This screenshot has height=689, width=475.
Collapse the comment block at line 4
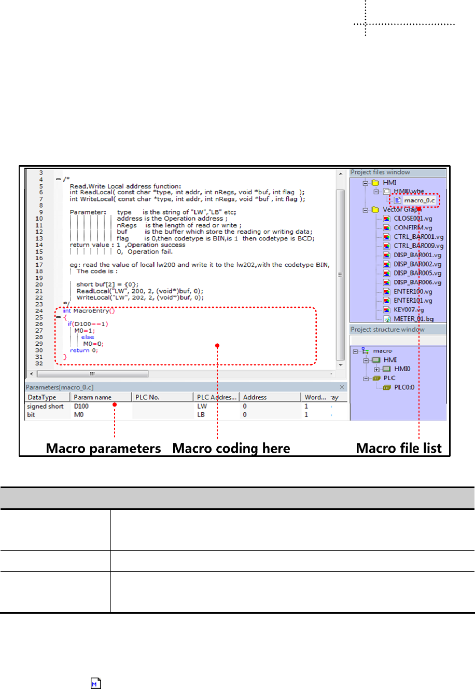click(x=58, y=179)
